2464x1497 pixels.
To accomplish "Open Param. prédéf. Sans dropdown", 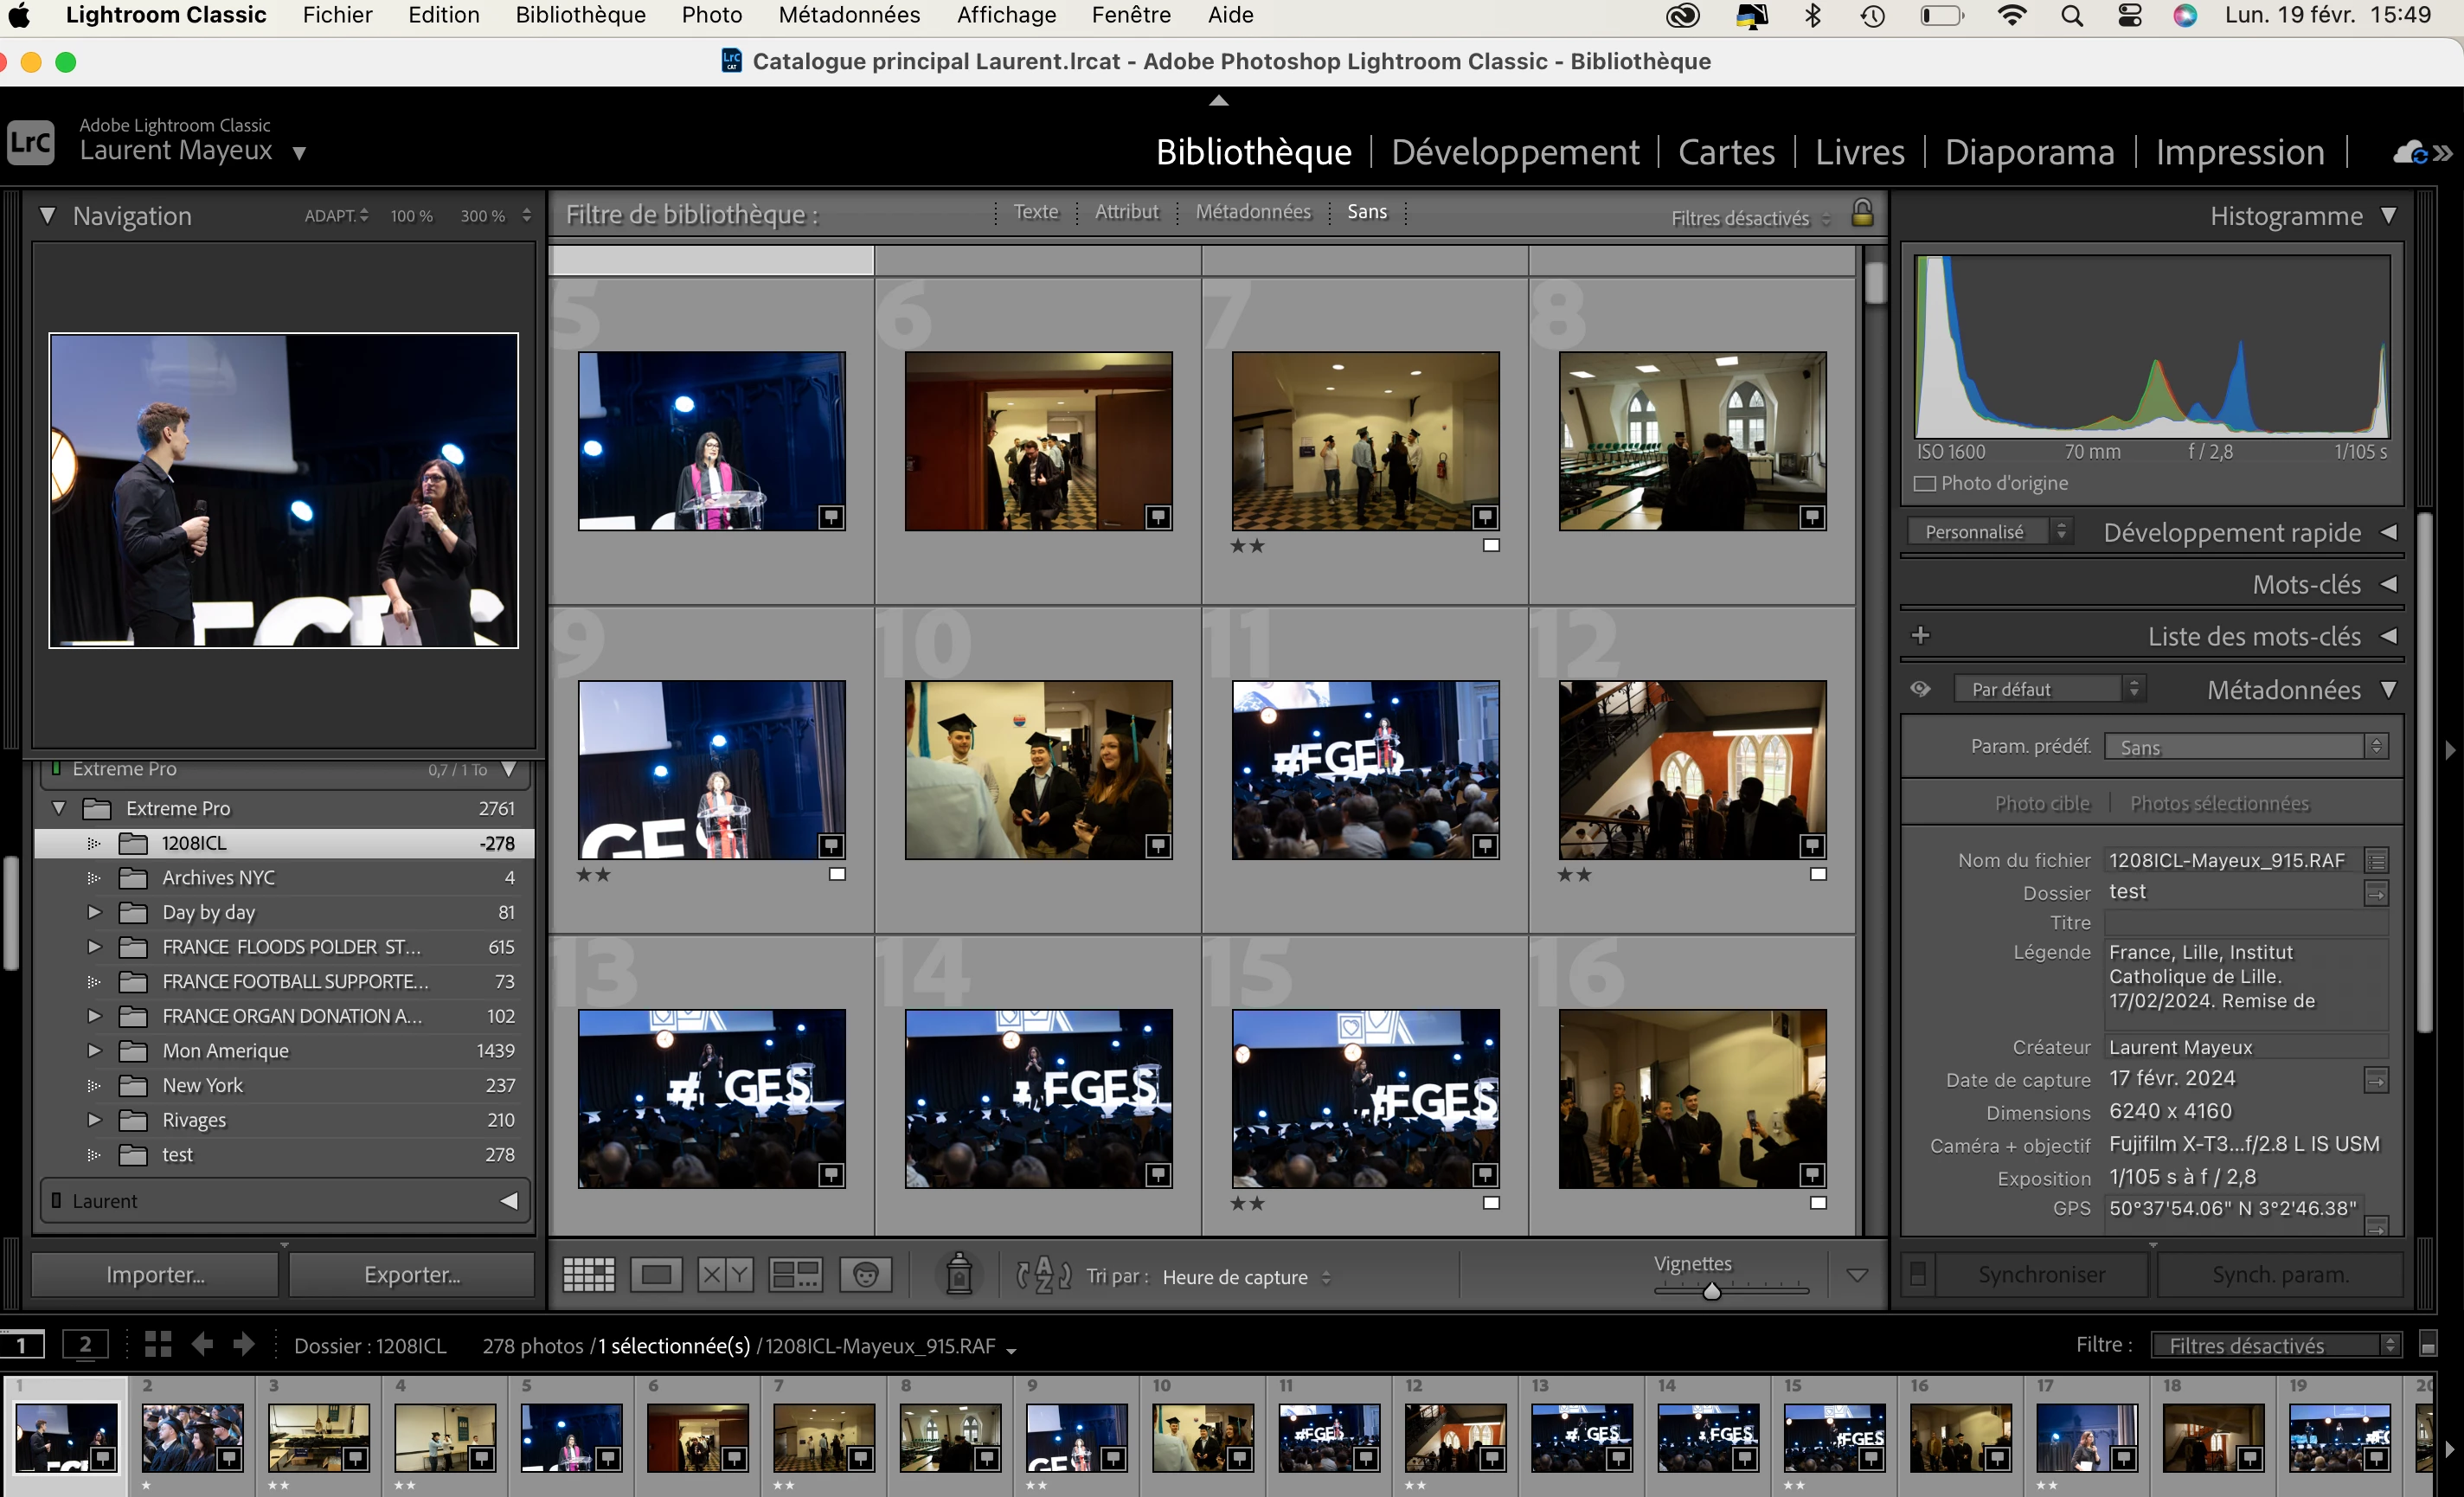I will pos(2244,747).
